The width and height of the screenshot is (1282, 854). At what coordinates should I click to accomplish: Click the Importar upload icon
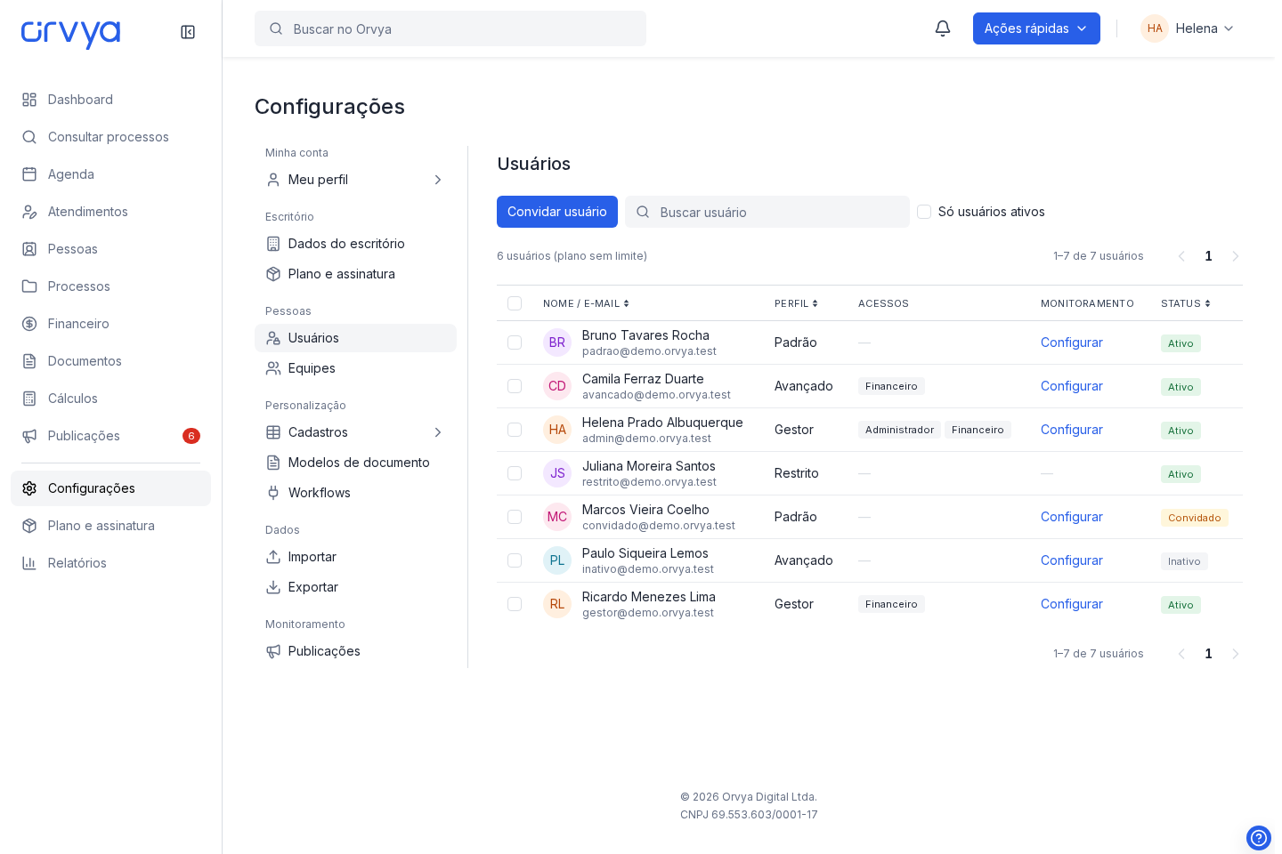point(273,557)
